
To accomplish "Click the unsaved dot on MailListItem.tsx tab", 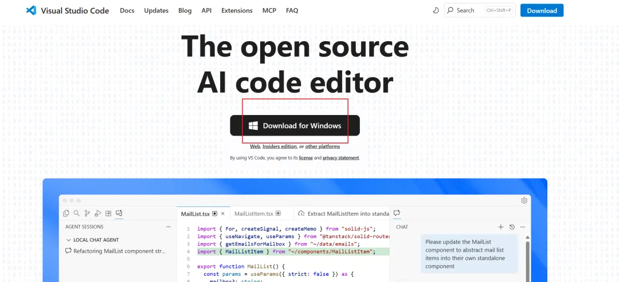I will 278,214.
